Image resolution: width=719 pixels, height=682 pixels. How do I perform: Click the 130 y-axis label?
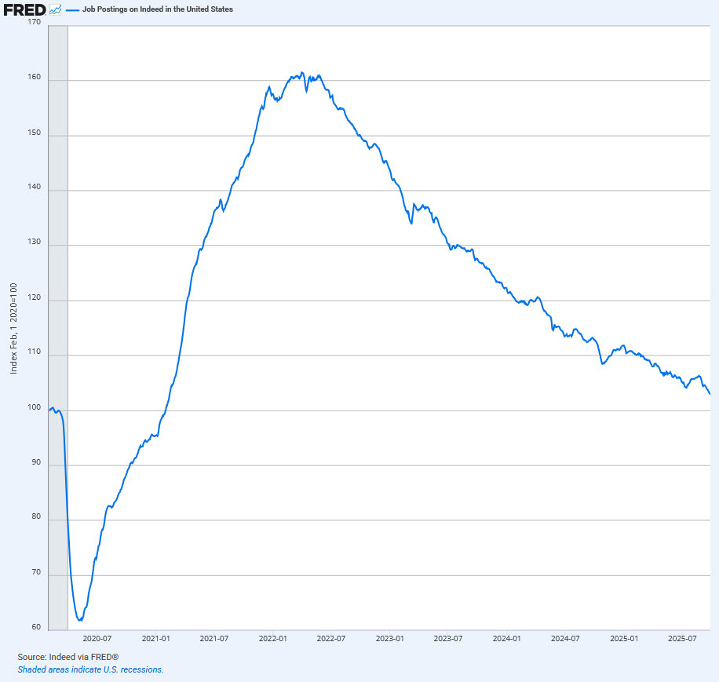coord(33,242)
